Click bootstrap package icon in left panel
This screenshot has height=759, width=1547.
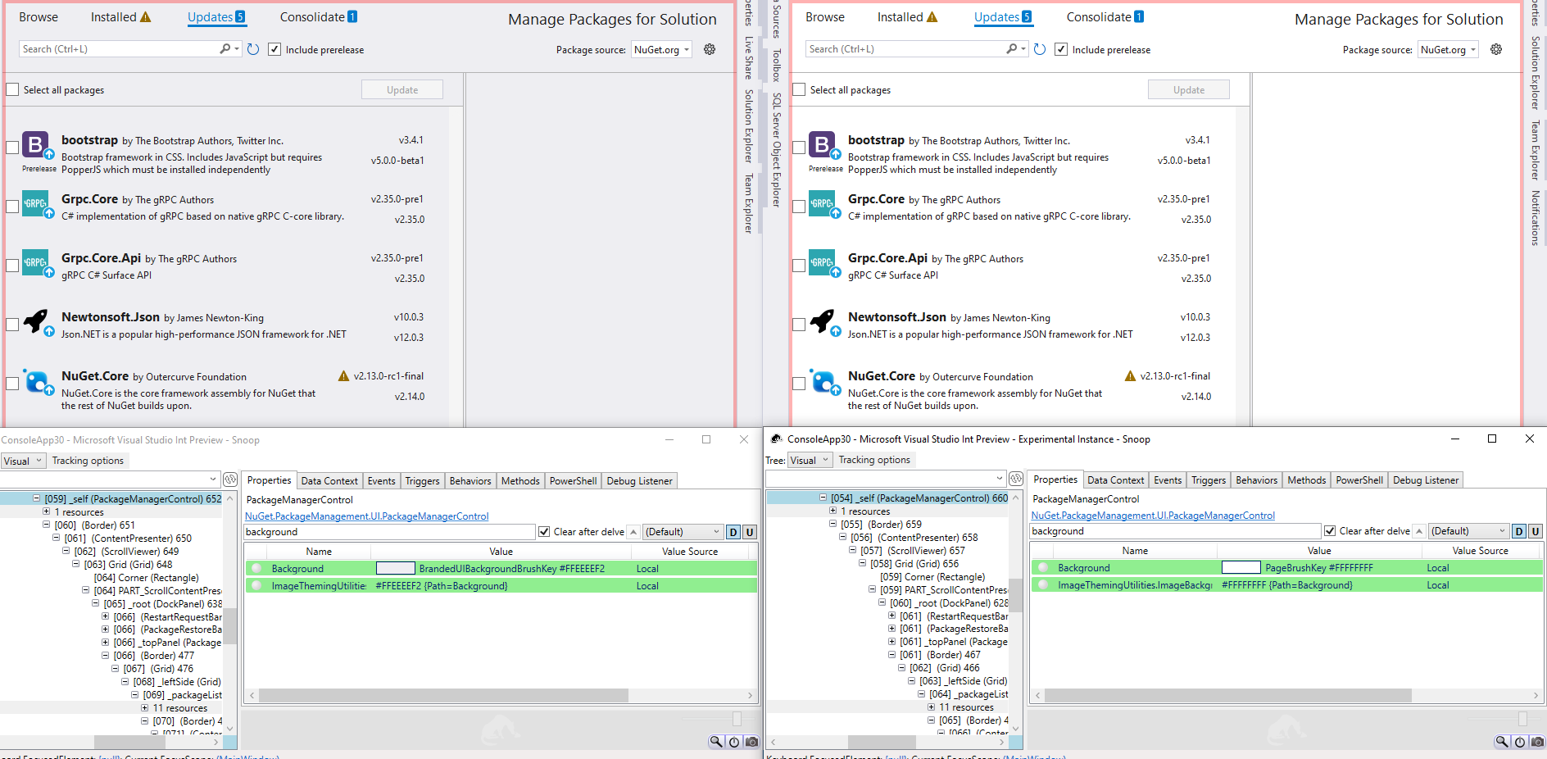(37, 146)
